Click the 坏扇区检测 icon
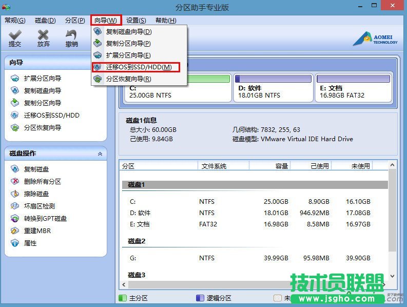Viewport: 407px width, 307px height. click(x=15, y=206)
